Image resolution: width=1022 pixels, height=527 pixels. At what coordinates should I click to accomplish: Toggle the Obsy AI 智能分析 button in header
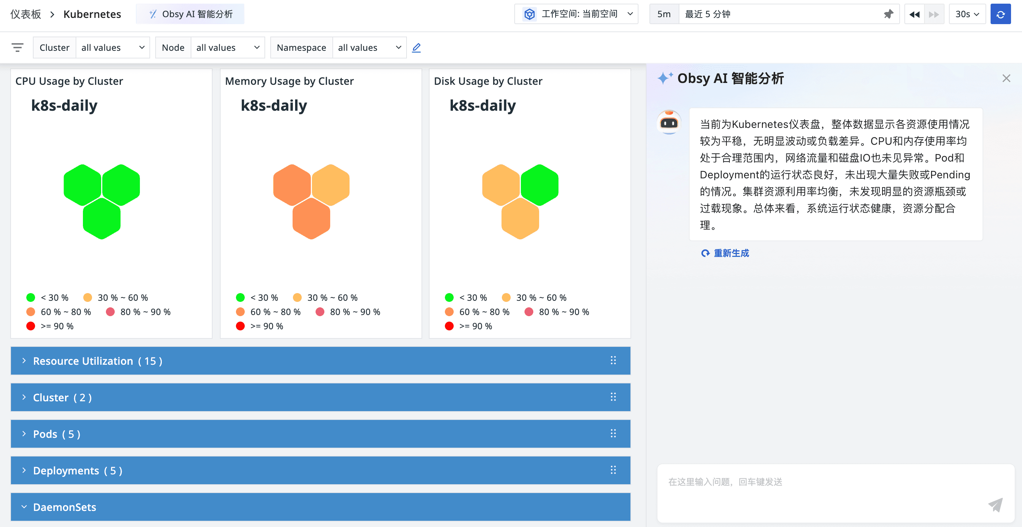[x=190, y=14]
